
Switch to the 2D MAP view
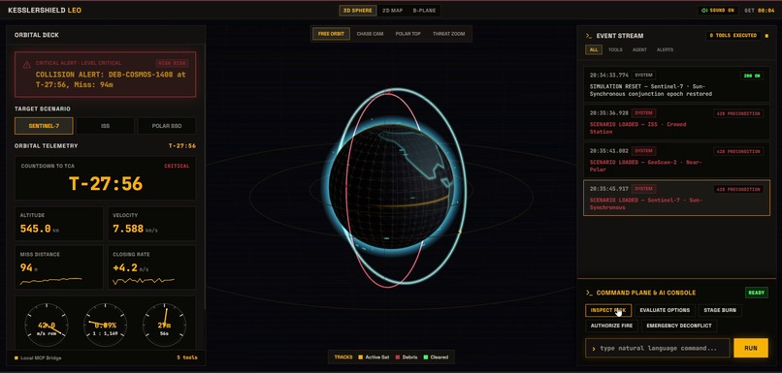click(393, 11)
